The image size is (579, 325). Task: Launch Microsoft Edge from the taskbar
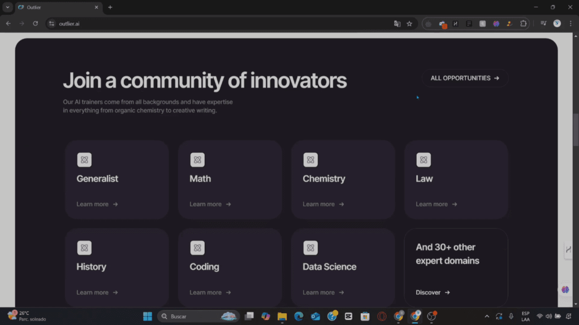click(299, 316)
